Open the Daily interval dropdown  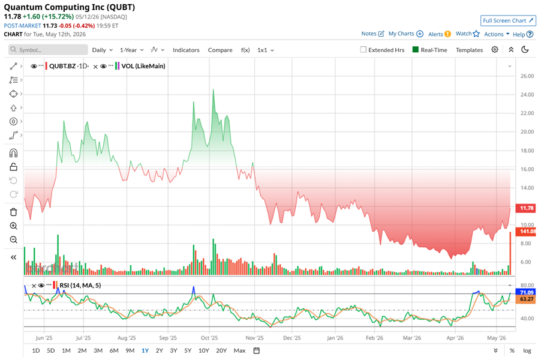tap(102, 50)
